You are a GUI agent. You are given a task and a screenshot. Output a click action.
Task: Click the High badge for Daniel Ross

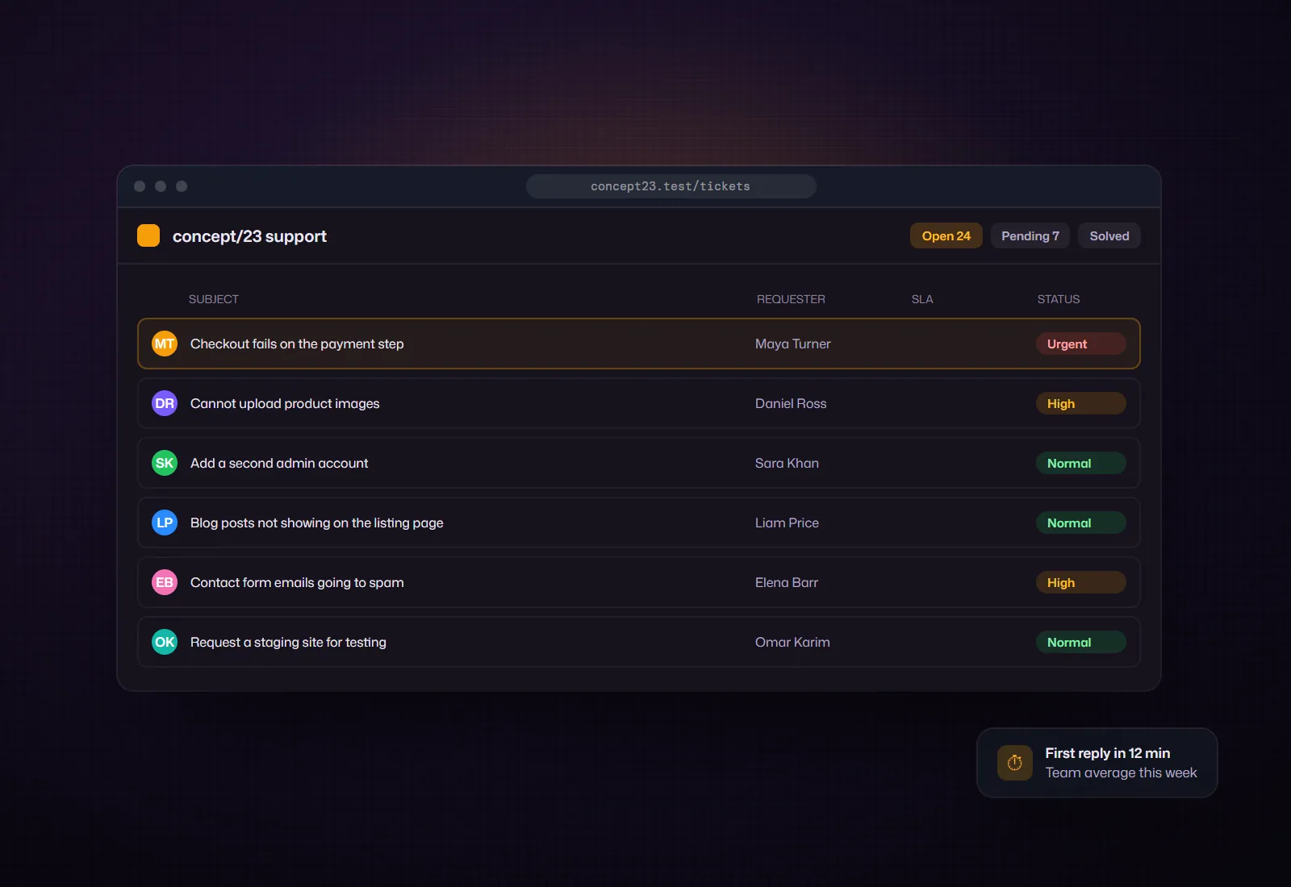click(x=1081, y=403)
